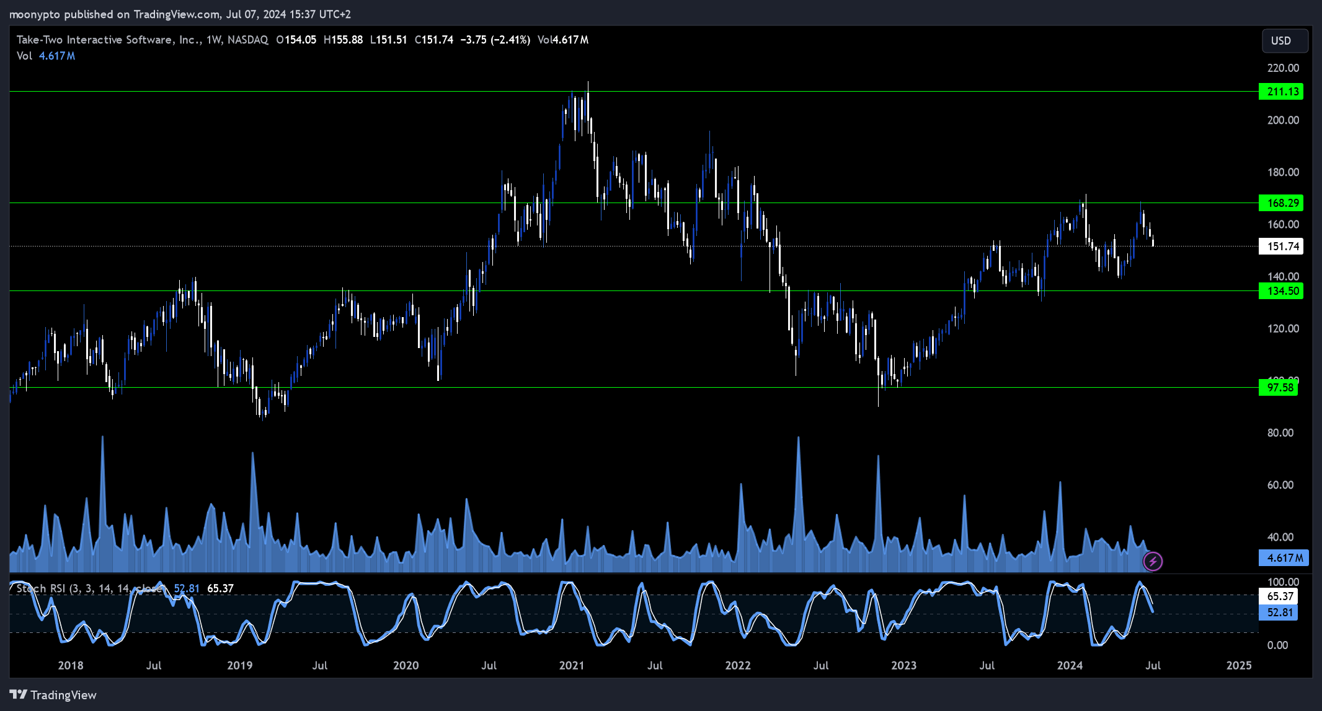Click the purple lightning bolt icon
Image resolution: width=1322 pixels, height=711 pixels.
click(x=1153, y=562)
